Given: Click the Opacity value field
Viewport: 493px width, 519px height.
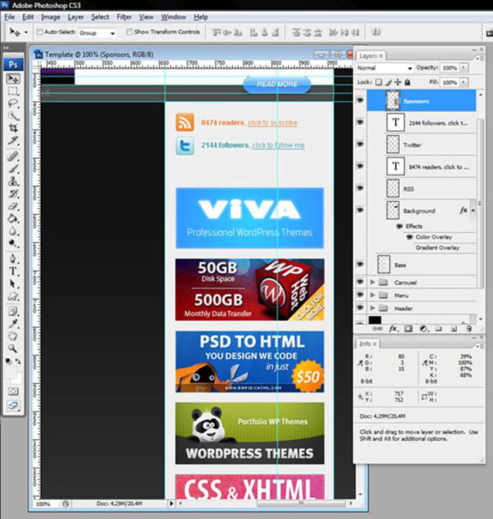Looking at the screenshot, I should 449,68.
